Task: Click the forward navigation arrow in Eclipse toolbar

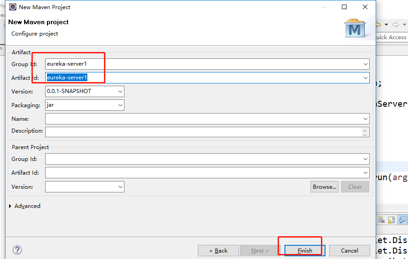Action: click(396, 25)
